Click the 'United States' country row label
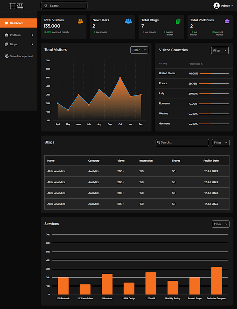 pos(167,73)
